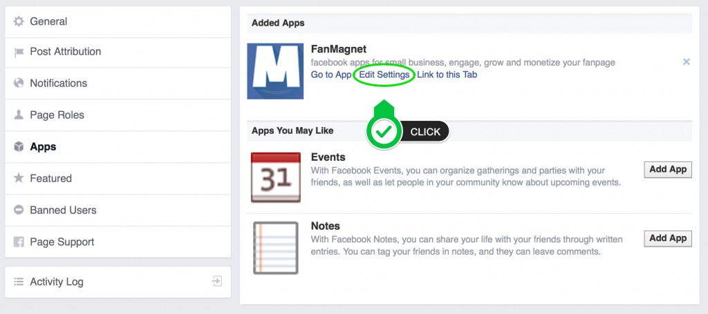The height and width of the screenshot is (314, 708).
Task: Open Page Support section
Action: (x=118, y=242)
